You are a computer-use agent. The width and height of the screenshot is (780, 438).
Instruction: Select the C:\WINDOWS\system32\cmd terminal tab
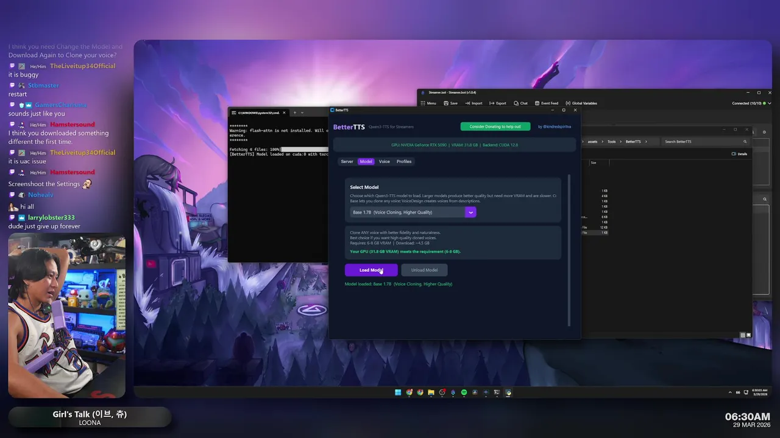(258, 113)
